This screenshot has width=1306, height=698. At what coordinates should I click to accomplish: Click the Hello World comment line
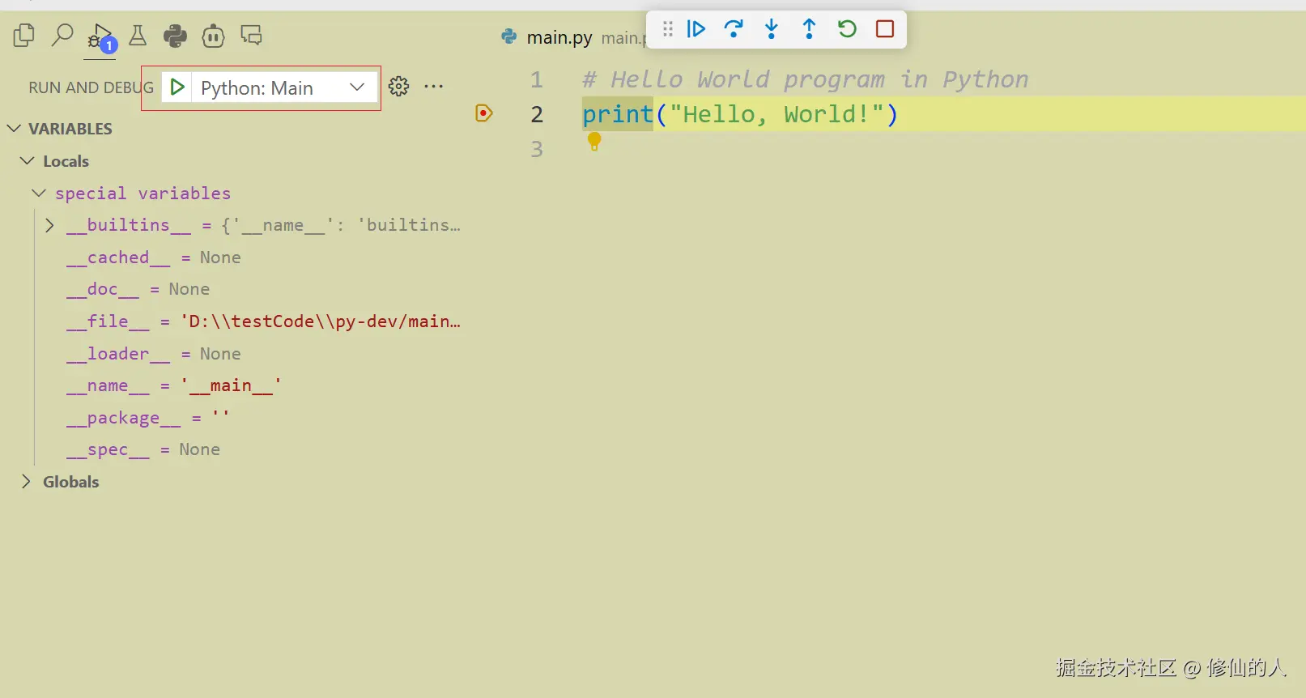[806, 79]
